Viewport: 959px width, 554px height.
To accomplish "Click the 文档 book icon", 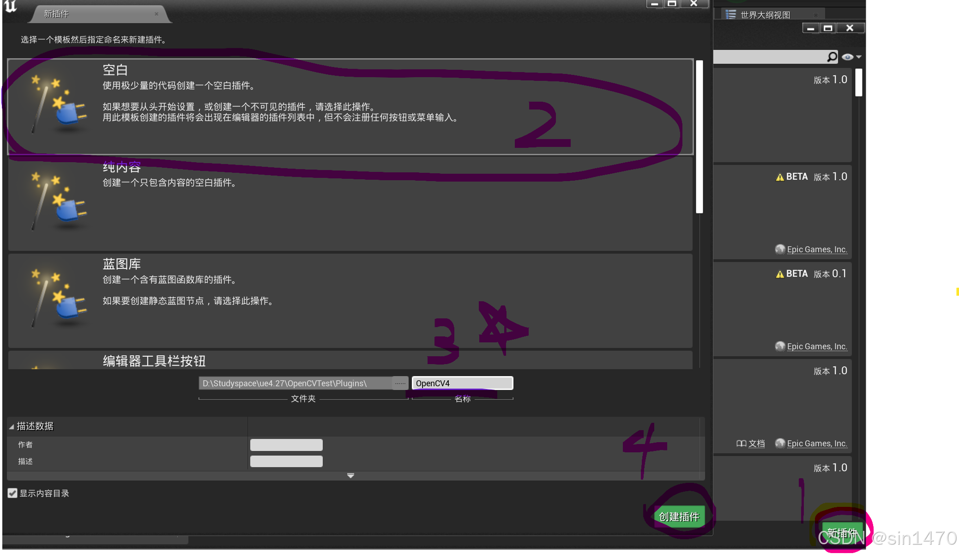I will pyautogui.click(x=741, y=444).
